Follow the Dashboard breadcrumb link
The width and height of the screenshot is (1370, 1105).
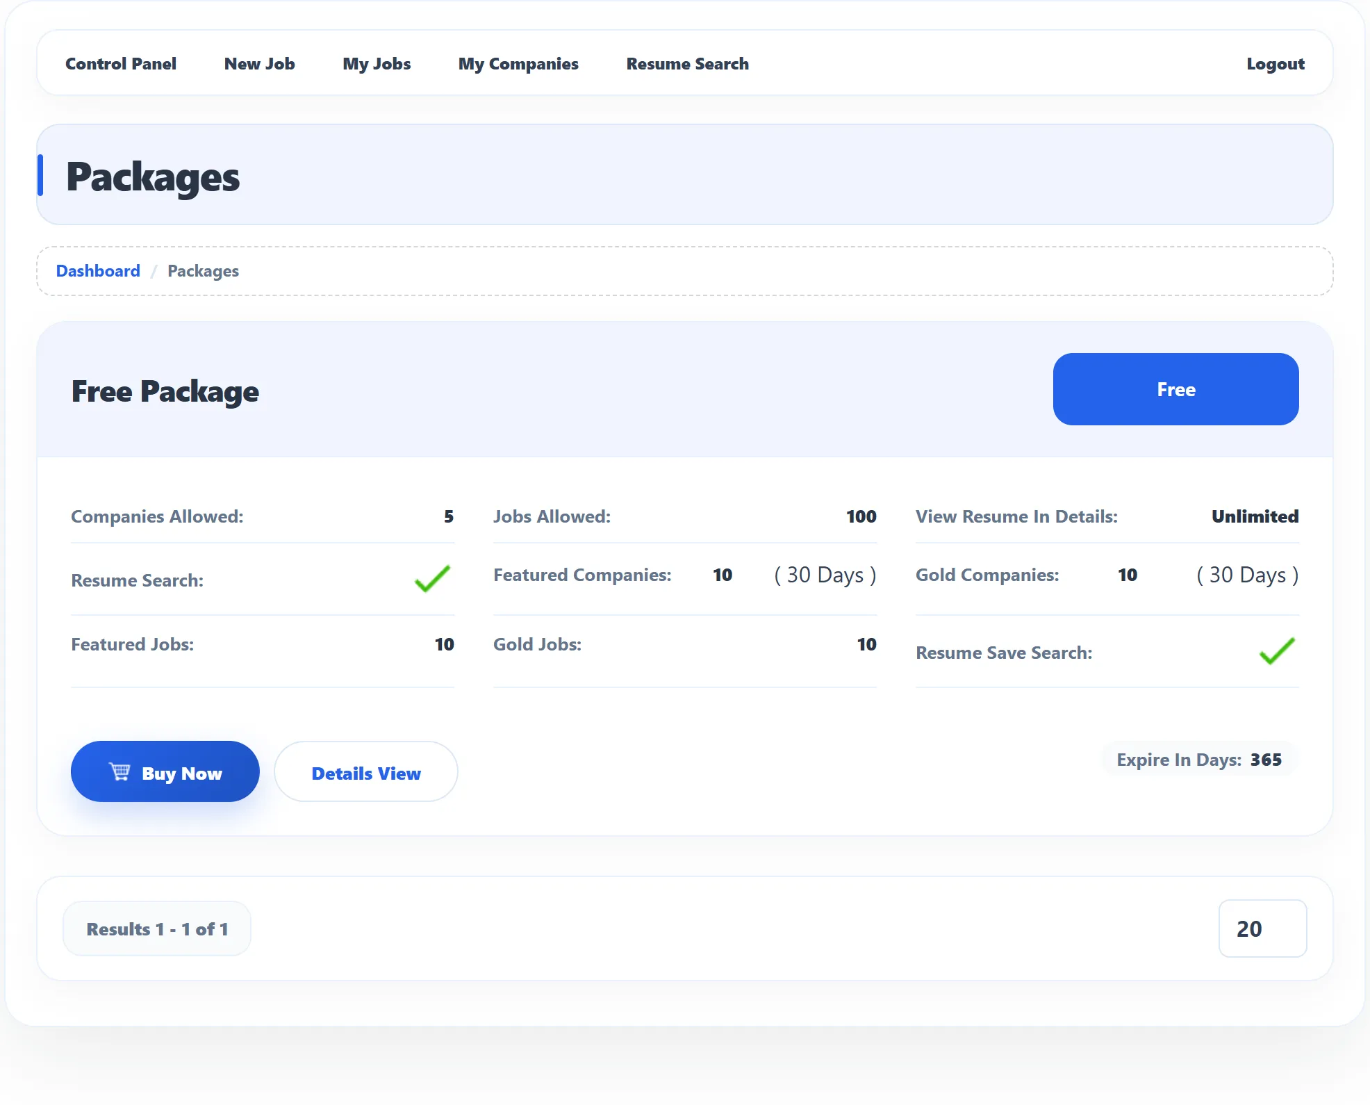(98, 271)
